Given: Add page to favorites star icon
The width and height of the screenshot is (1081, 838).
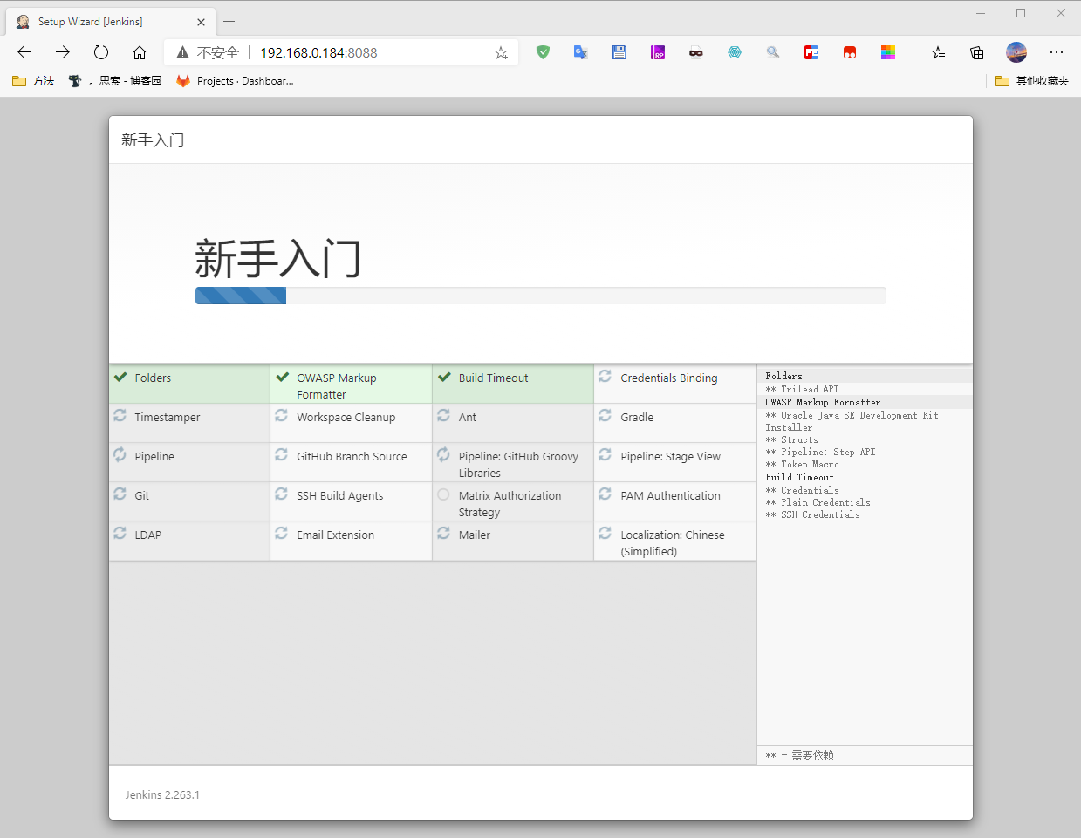Looking at the screenshot, I should point(501,52).
